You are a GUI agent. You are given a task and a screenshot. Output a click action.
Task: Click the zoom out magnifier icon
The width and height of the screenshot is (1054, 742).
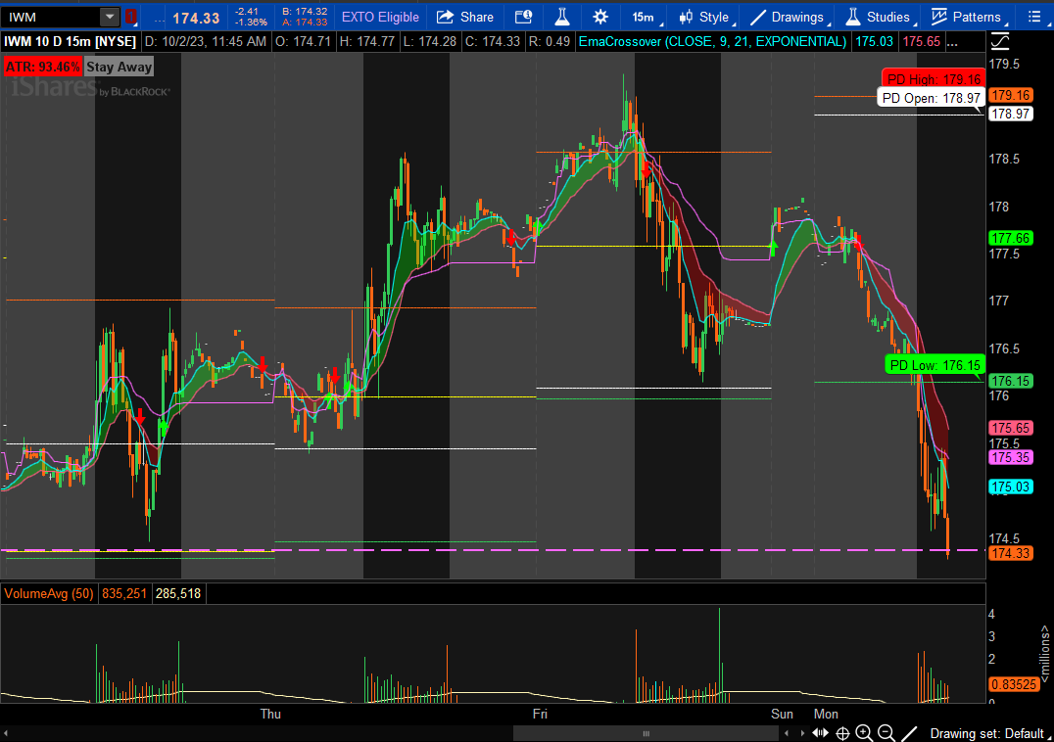click(886, 733)
